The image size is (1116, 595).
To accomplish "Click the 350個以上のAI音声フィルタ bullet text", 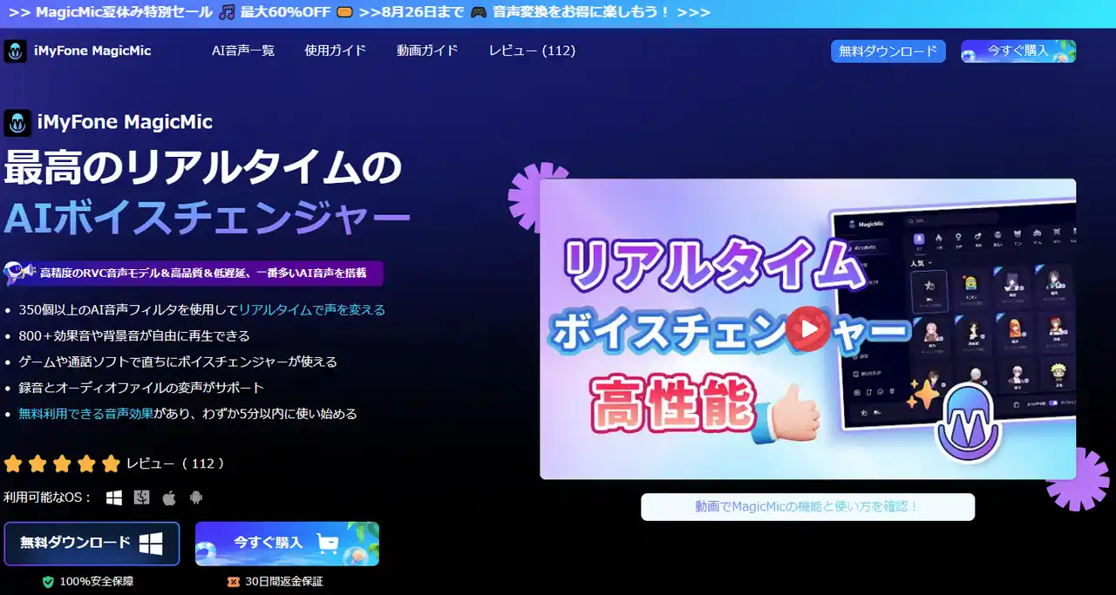I will (201, 309).
